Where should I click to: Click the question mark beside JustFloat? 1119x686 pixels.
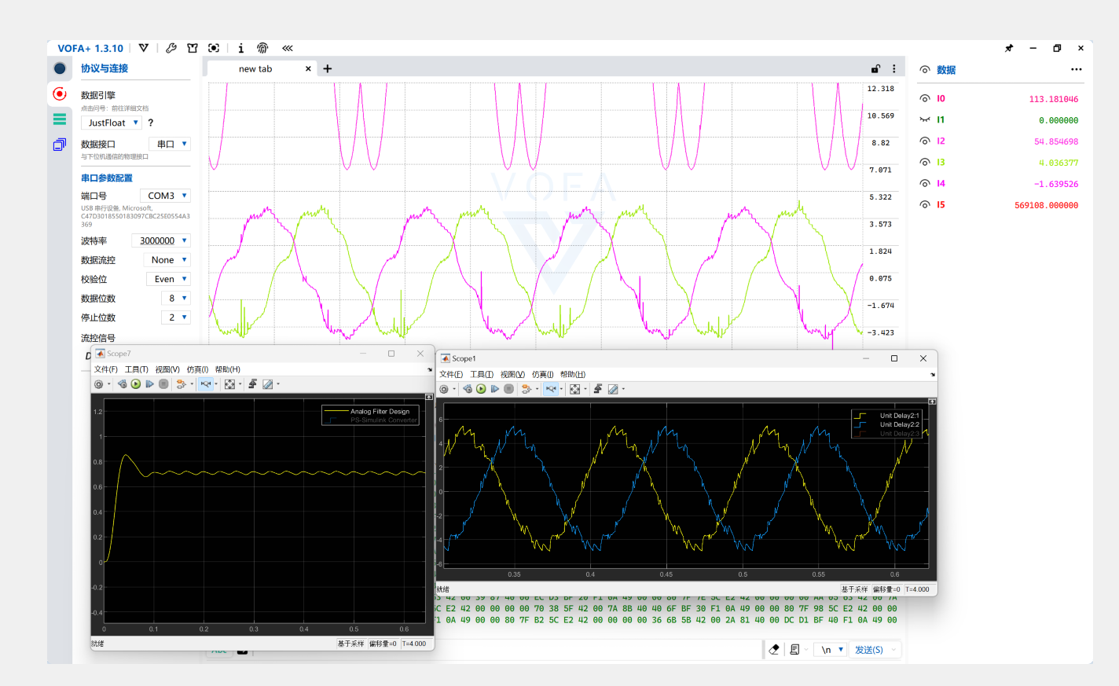pyautogui.click(x=151, y=123)
